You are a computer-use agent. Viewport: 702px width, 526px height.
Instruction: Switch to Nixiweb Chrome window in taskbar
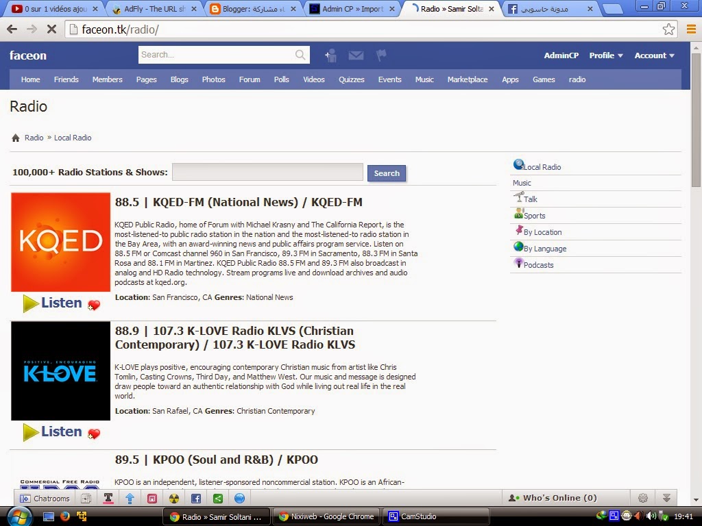click(x=326, y=516)
